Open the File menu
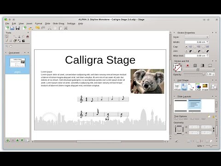Viewport: 221px width, 166px height. (7, 24)
